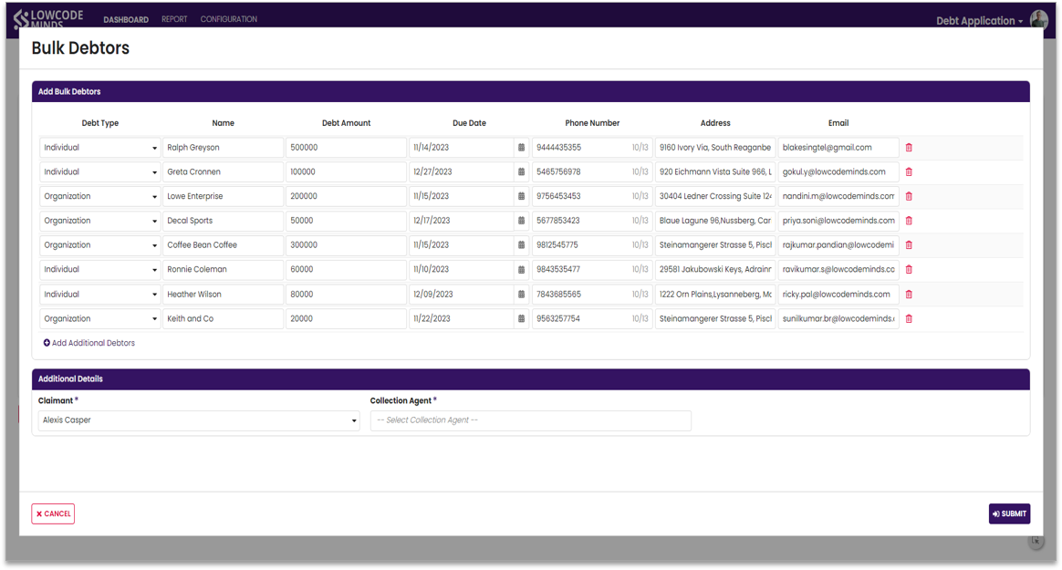The height and width of the screenshot is (570, 1062).
Task: Open the Claimant dropdown showing Alexis Casper
Action: click(x=199, y=420)
